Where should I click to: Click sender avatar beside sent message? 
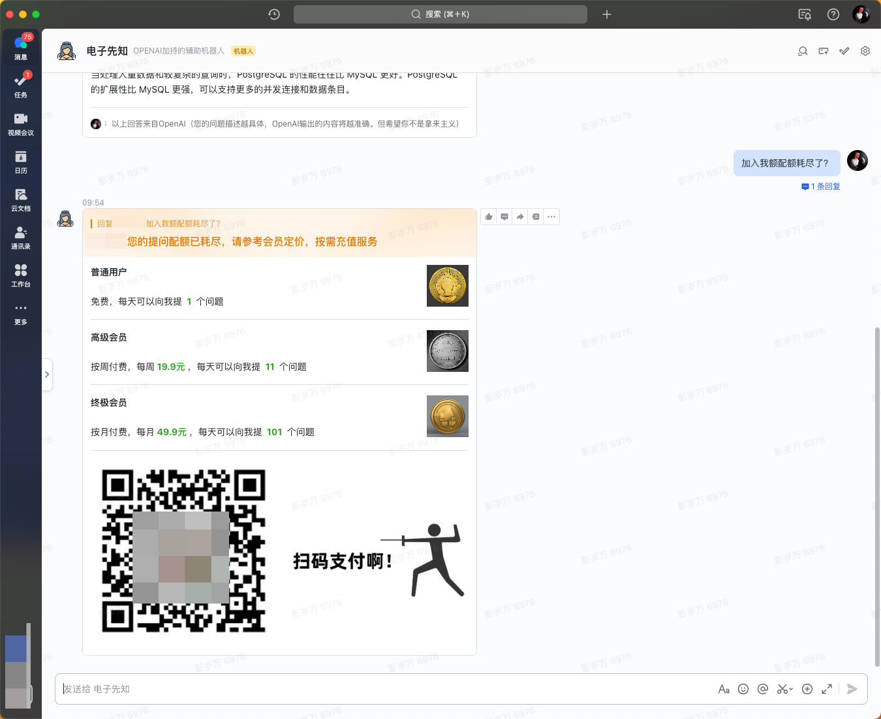point(858,161)
